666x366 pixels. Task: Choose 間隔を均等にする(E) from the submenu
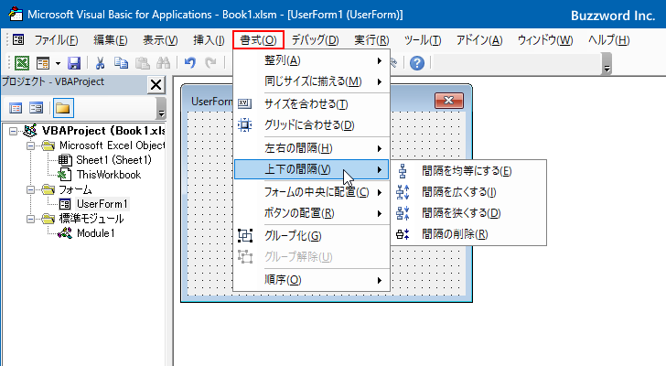click(x=468, y=171)
